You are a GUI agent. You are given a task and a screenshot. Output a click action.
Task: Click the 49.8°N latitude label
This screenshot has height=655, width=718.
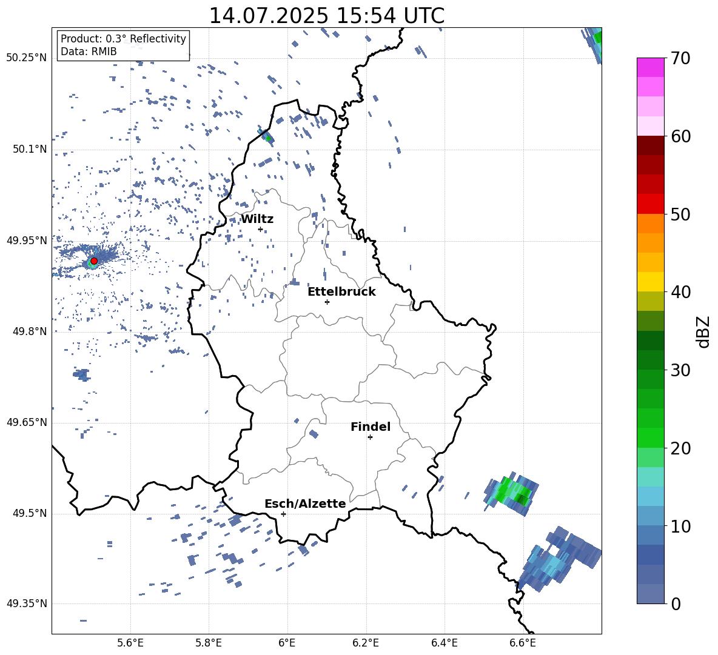tap(30, 331)
